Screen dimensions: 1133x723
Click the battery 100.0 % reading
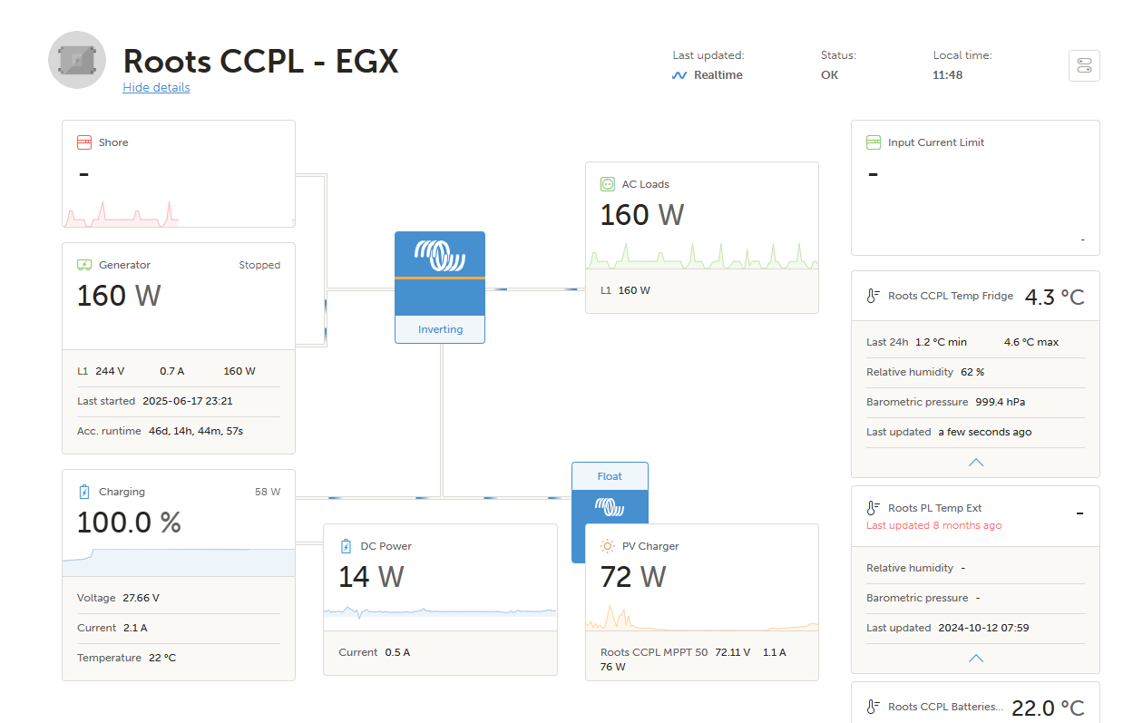(129, 523)
